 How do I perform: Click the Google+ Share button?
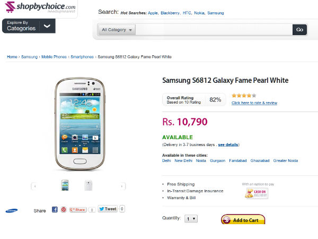tap(78, 210)
